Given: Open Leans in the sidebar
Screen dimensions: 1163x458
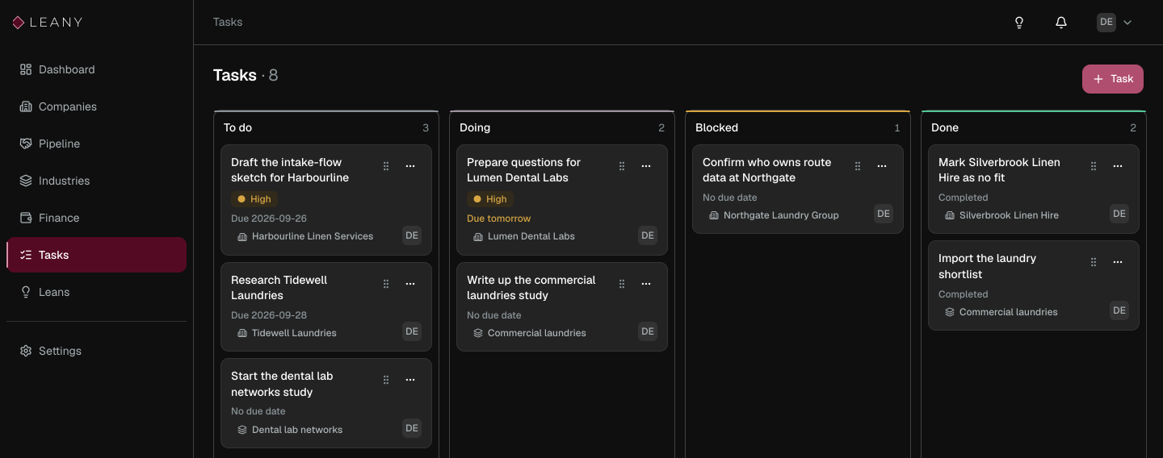Looking at the screenshot, I should click(96, 292).
